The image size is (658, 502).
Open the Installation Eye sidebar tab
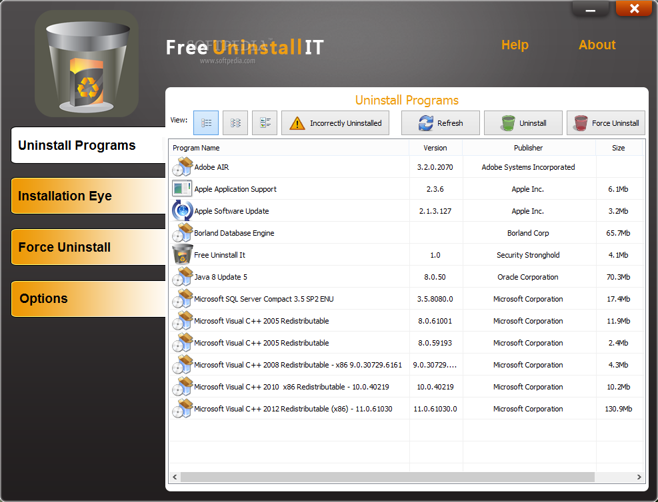(x=89, y=196)
